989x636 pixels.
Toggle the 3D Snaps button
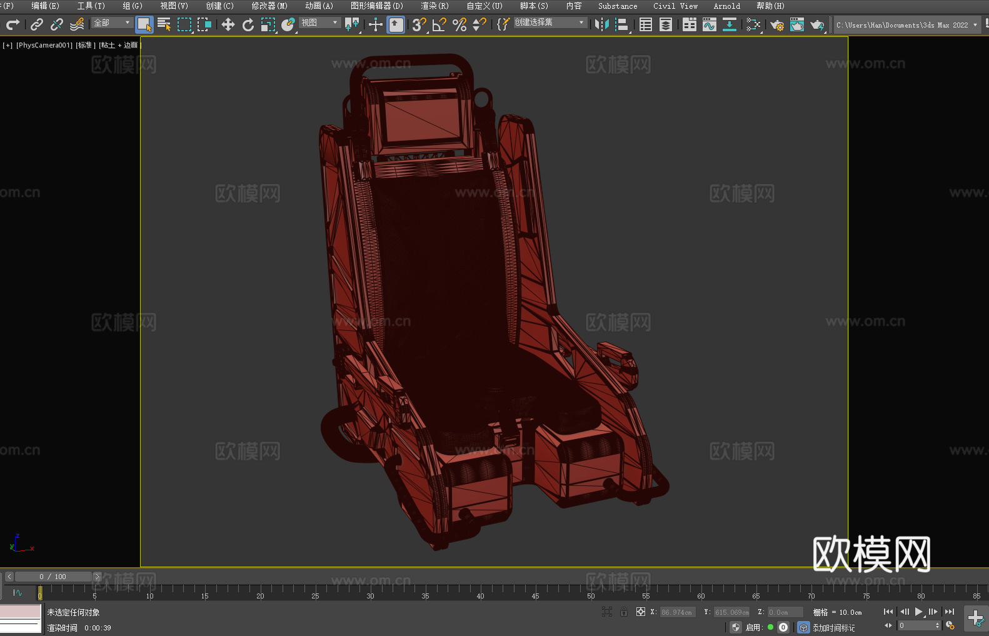point(419,24)
